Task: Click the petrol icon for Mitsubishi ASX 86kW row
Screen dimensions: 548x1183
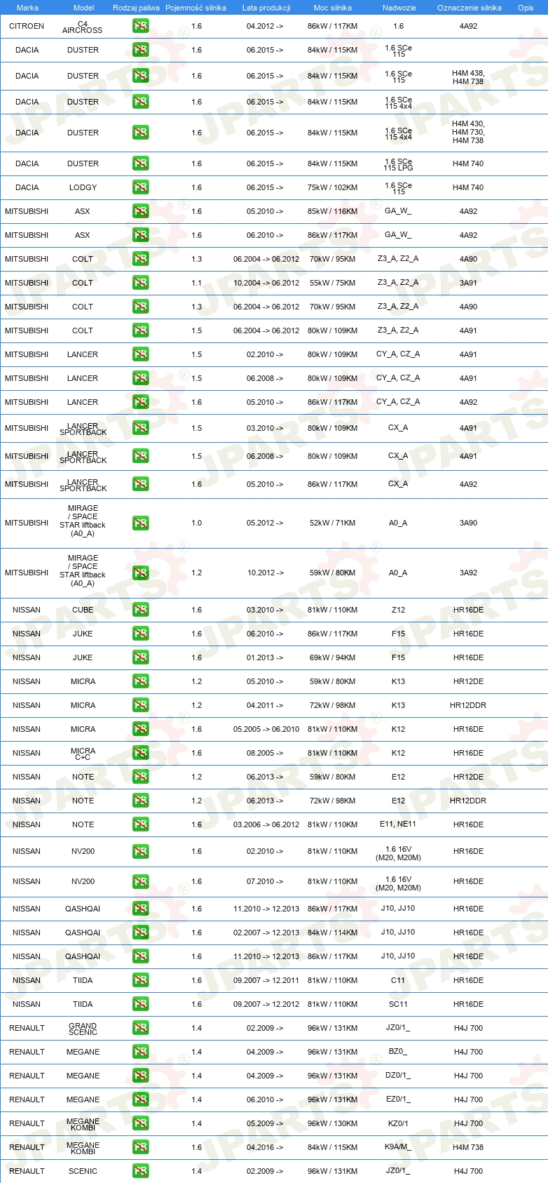Action: (x=140, y=235)
